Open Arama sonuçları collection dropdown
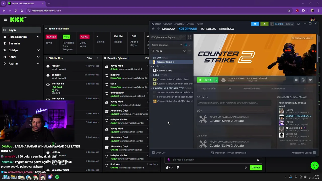 [167, 45]
